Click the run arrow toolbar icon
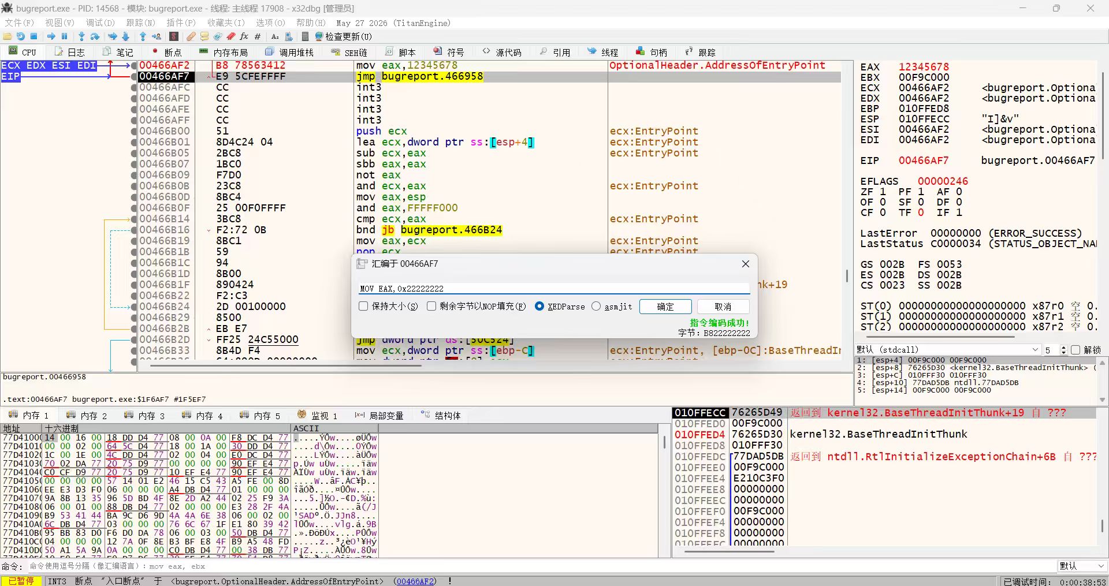1109x586 pixels. pos(51,36)
